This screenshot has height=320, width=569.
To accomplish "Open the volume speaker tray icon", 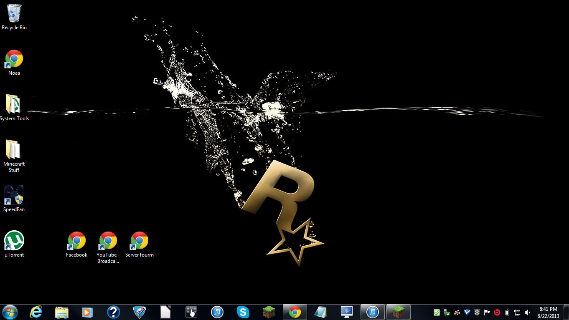I will (x=527, y=312).
